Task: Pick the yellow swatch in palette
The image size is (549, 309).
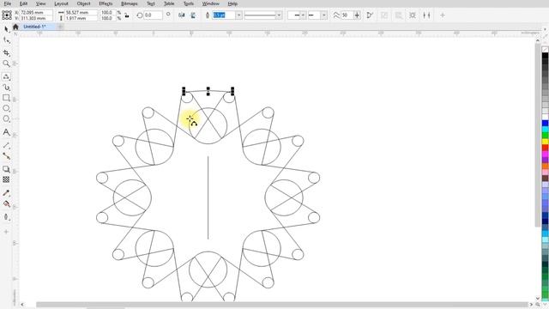Action: coord(546,142)
